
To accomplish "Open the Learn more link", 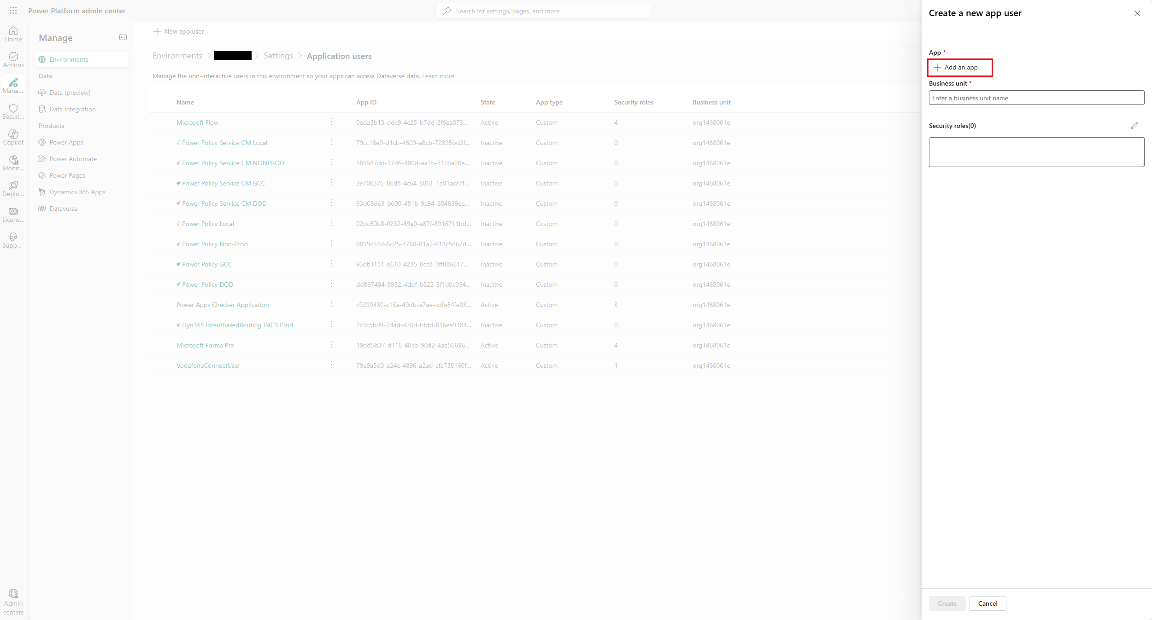I will coord(438,76).
